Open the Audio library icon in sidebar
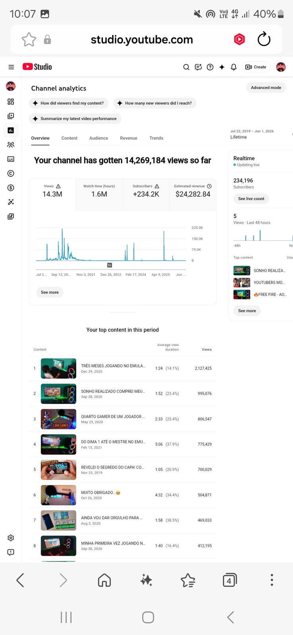 point(11,216)
